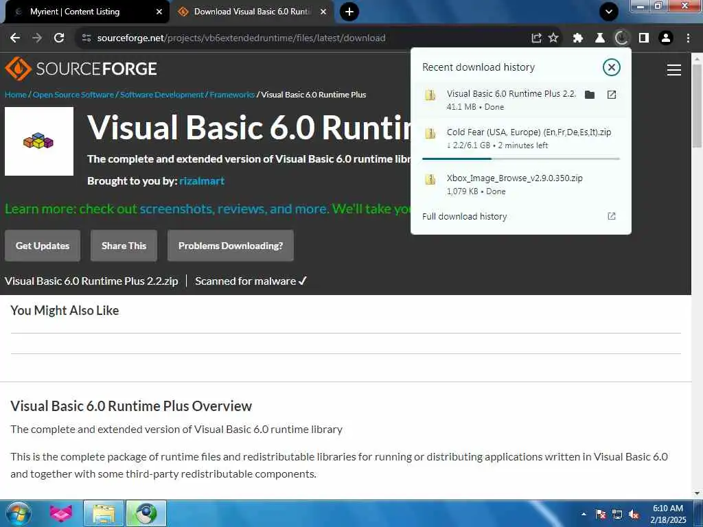Open the Frameworks breadcrumb
Screen dimensions: 703x527
232,95
